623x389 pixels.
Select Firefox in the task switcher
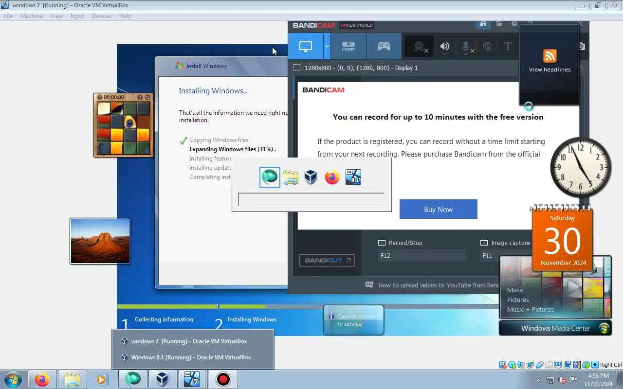tap(332, 177)
